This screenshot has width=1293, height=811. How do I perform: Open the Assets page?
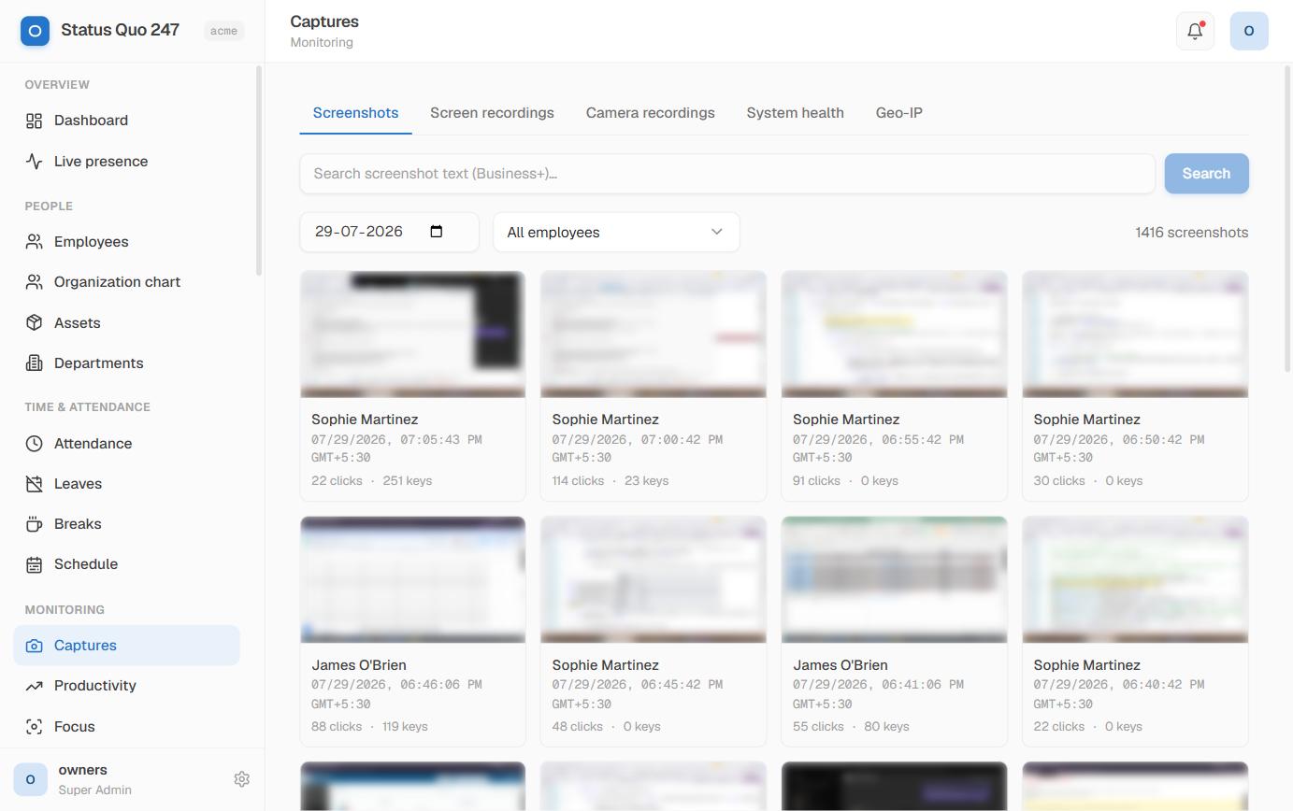[x=126, y=322]
